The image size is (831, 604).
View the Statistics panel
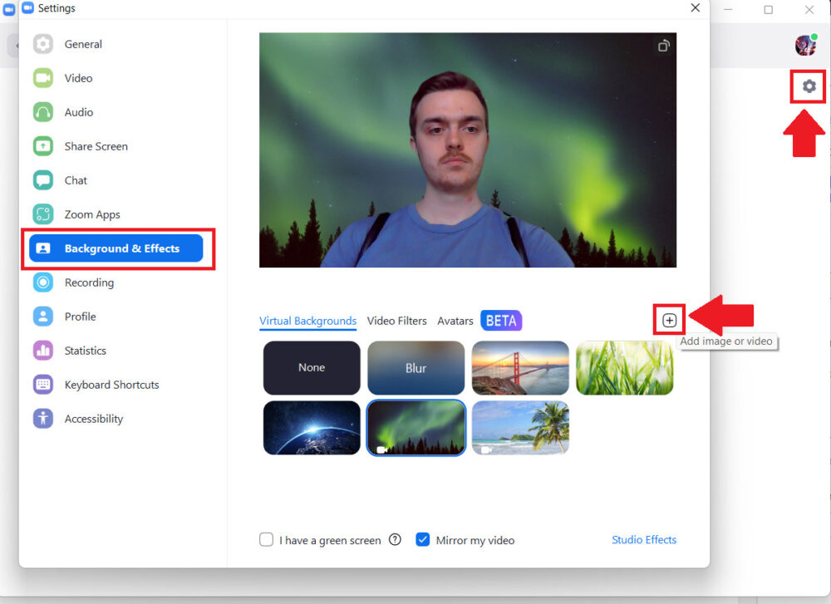tap(85, 351)
